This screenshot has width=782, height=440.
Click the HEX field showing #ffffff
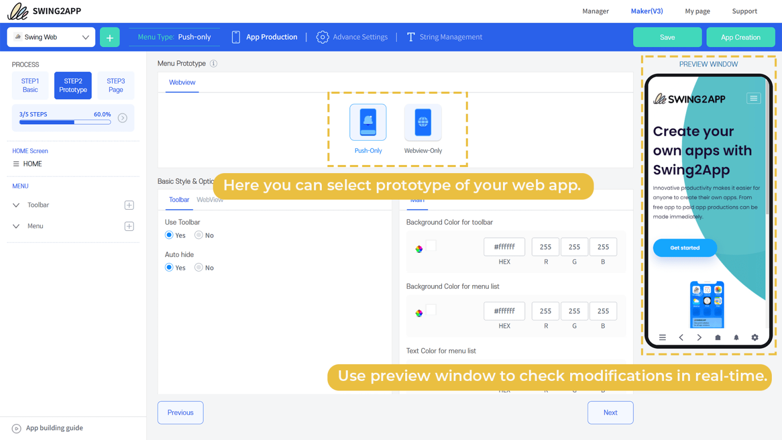click(x=504, y=246)
